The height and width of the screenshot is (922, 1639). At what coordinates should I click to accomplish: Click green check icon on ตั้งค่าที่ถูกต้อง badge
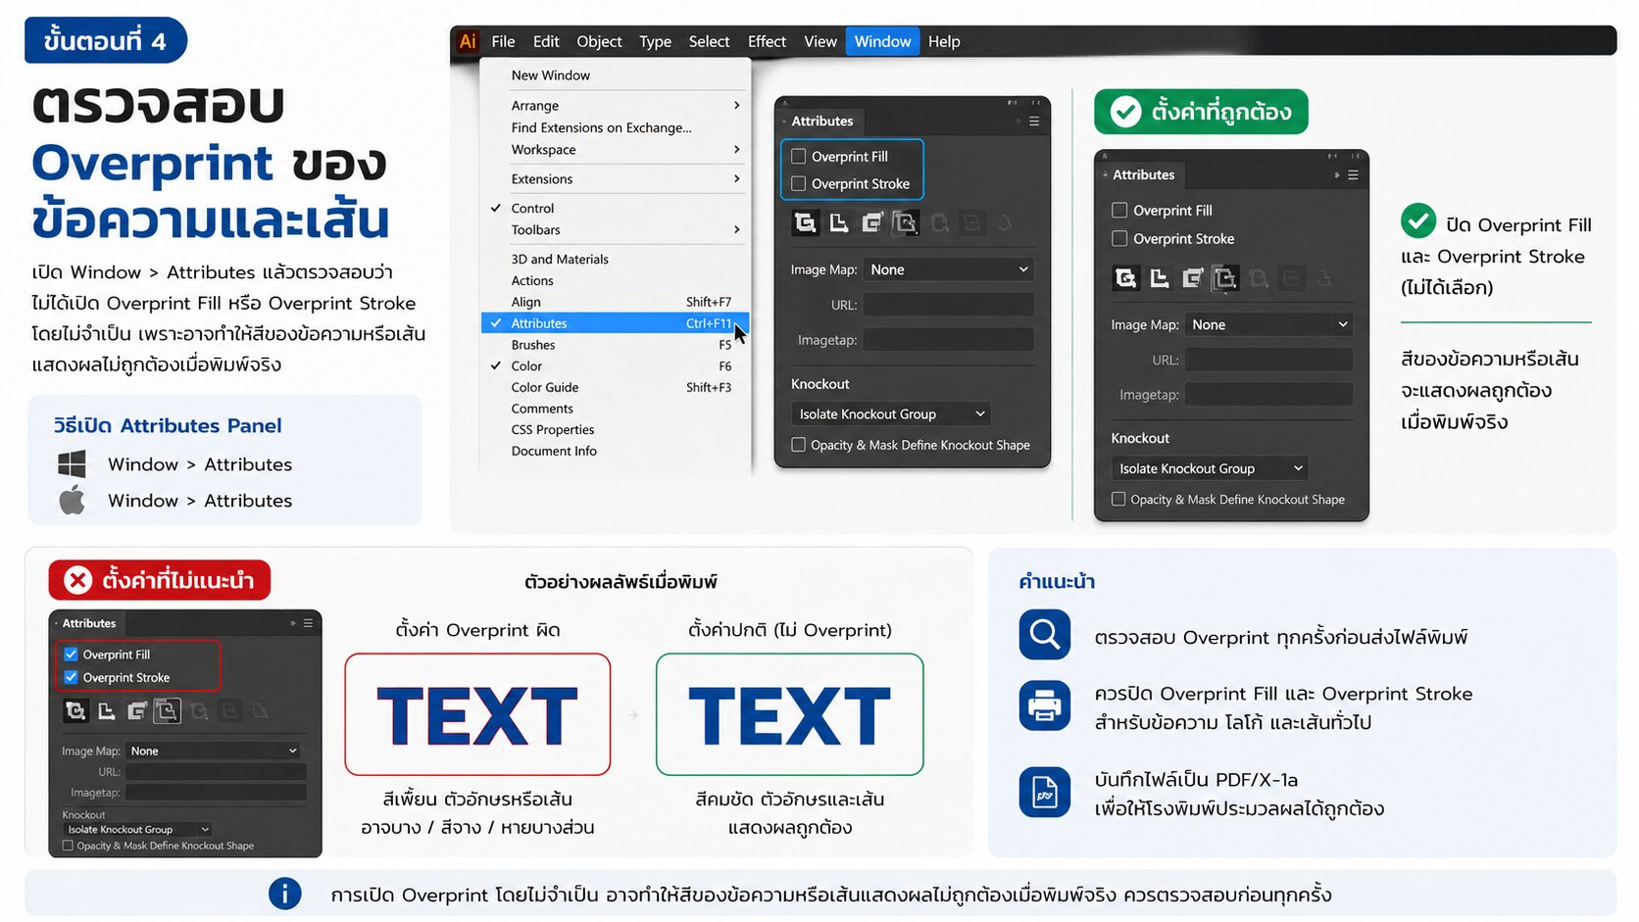1125,112
